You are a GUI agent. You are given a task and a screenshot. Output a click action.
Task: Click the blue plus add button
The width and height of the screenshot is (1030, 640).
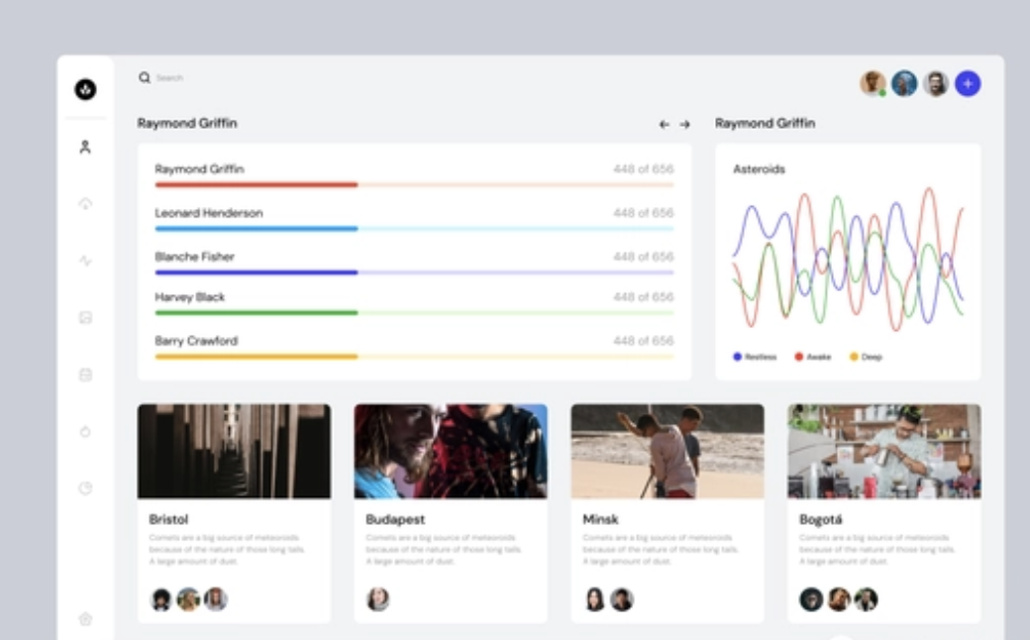[968, 83]
